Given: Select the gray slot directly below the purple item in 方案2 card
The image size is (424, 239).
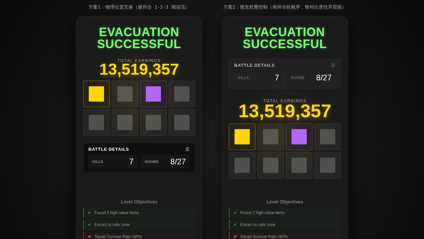Looking at the screenshot, I should click(x=299, y=165).
